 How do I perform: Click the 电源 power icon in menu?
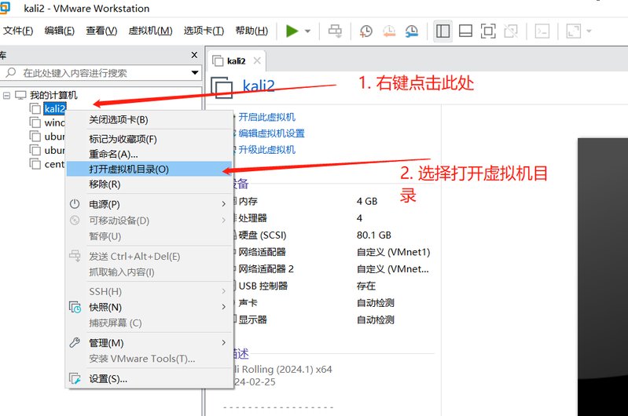75,204
